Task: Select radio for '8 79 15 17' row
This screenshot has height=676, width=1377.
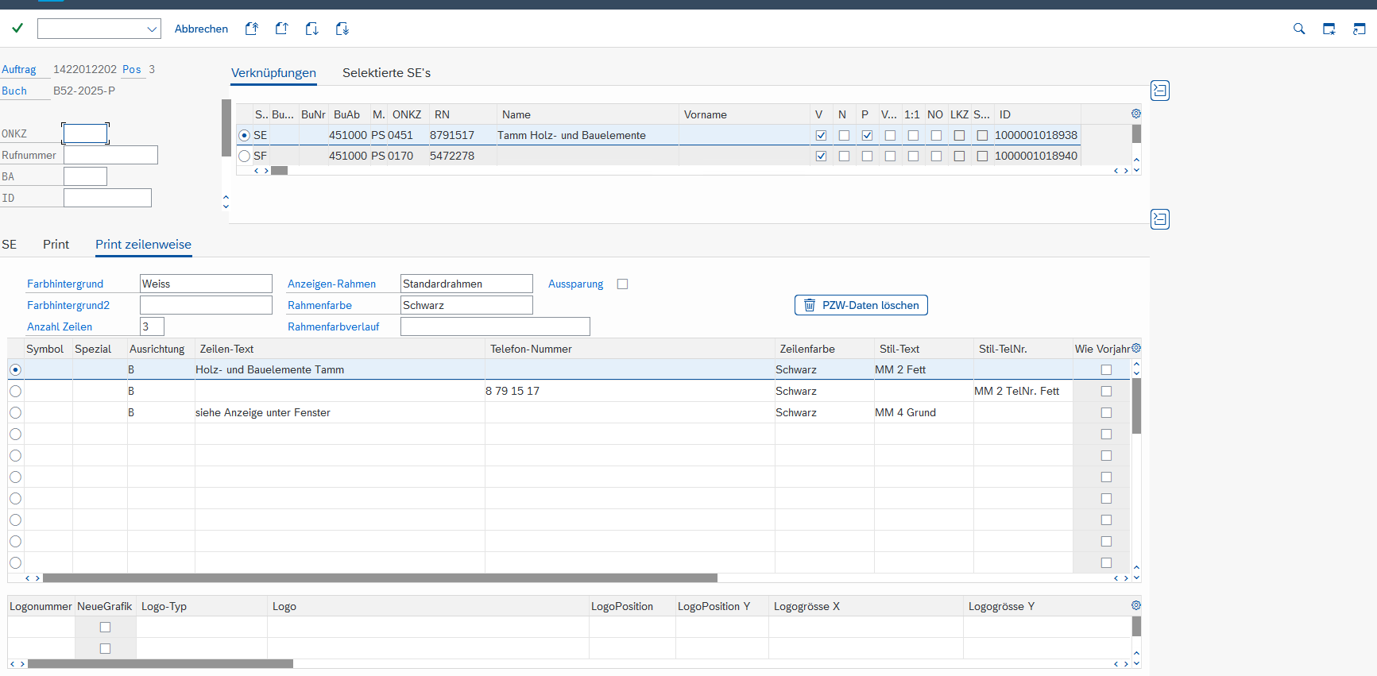Action: (x=15, y=391)
